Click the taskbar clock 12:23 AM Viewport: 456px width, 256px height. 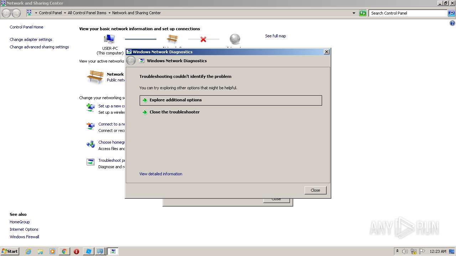coord(438,251)
